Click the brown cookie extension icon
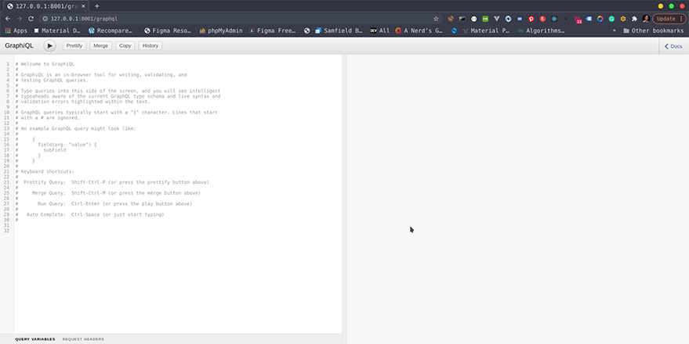This screenshot has width=689, height=344. tap(451, 19)
